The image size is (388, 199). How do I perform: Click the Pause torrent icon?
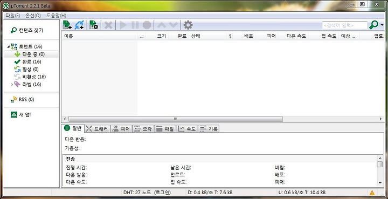[135, 25]
